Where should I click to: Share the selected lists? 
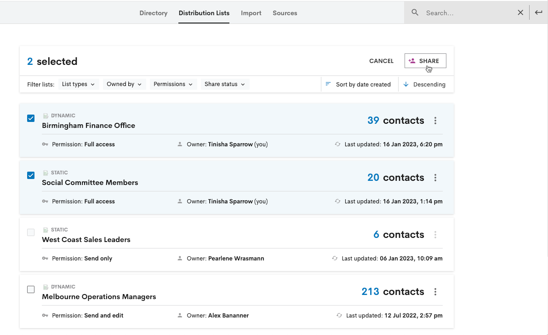coord(425,61)
